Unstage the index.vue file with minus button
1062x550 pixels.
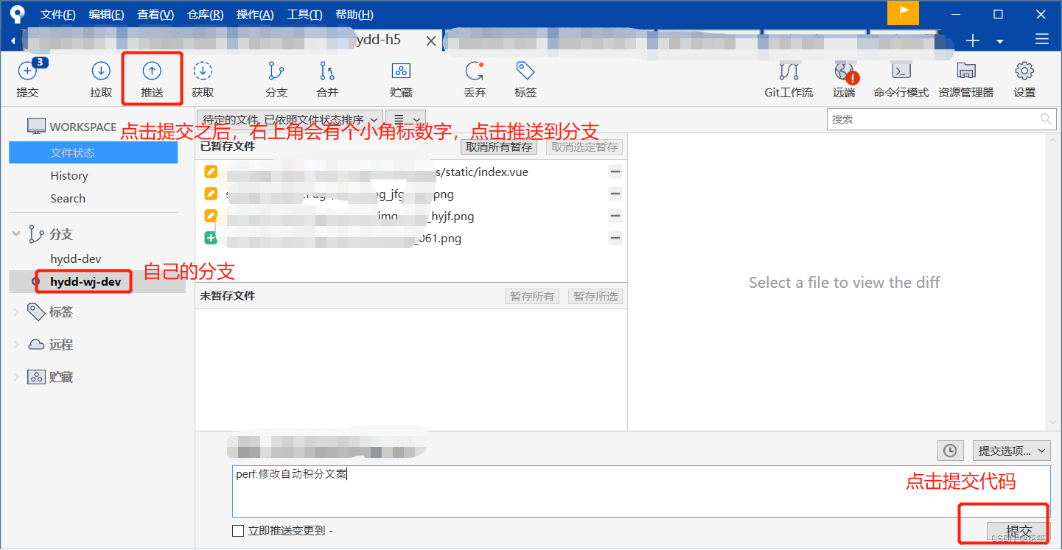click(x=615, y=172)
